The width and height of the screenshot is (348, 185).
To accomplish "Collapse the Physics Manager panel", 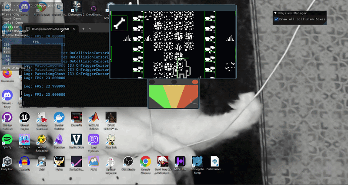I will 276,13.
